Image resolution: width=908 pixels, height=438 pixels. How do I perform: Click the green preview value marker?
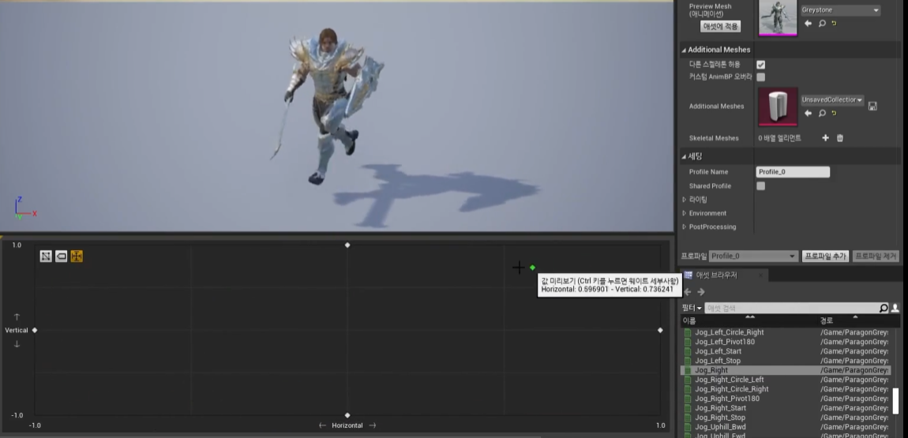tap(533, 268)
